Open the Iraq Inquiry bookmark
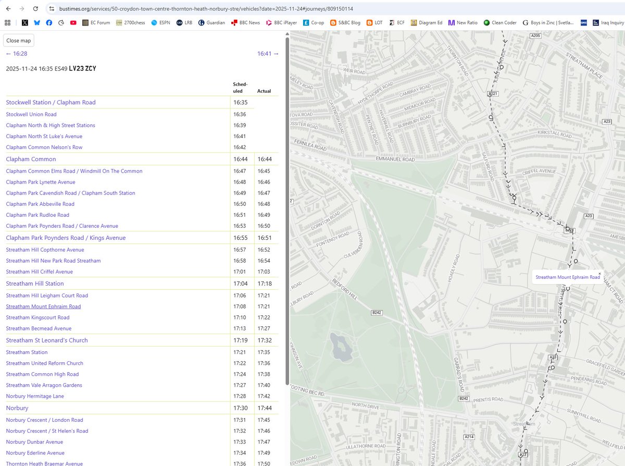Image resolution: width=625 pixels, height=466 pixels. coord(608,22)
